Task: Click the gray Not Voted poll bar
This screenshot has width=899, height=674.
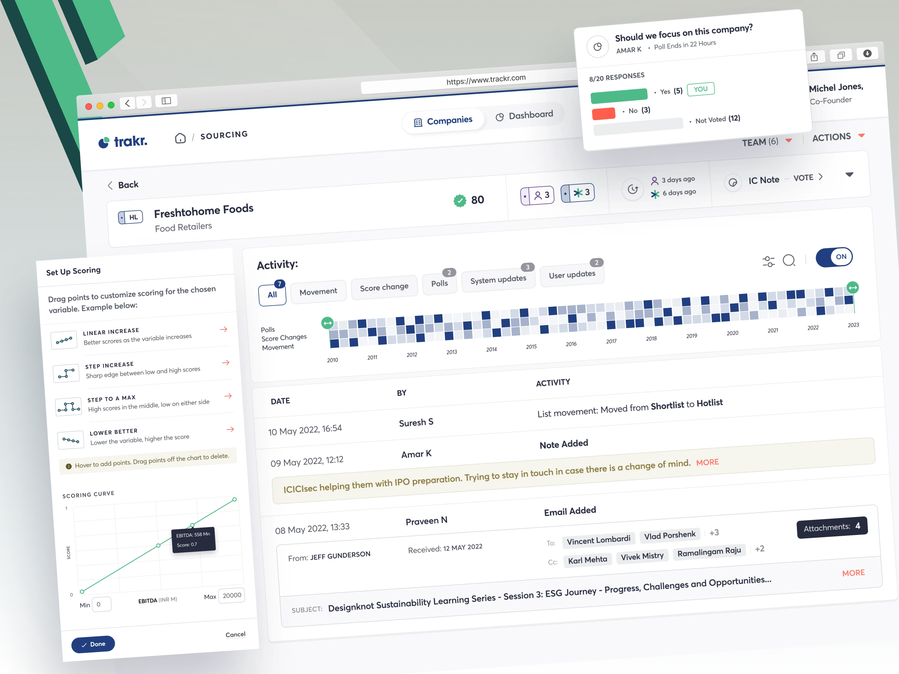Action: [x=638, y=127]
